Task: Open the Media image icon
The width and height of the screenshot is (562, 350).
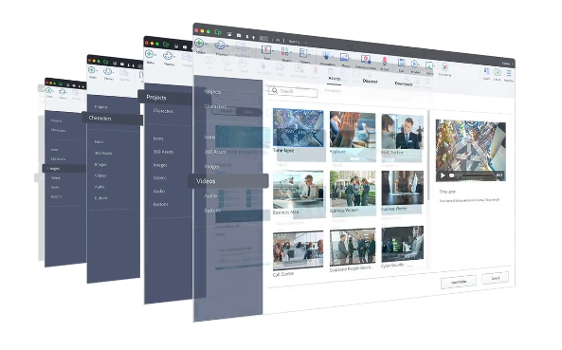Action: tap(344, 57)
